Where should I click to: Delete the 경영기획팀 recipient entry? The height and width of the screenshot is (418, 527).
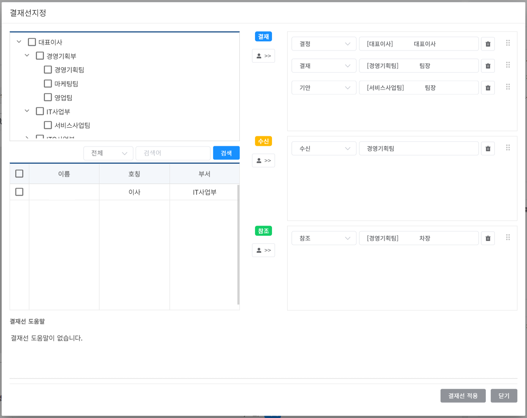[x=488, y=149]
